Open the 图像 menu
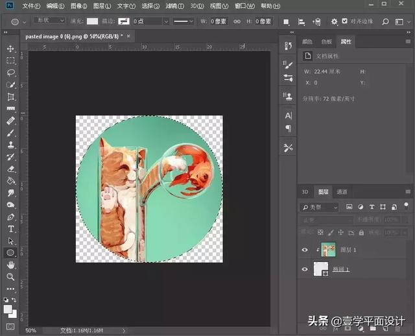Viewport: 415px width, 336px height. point(78,6)
